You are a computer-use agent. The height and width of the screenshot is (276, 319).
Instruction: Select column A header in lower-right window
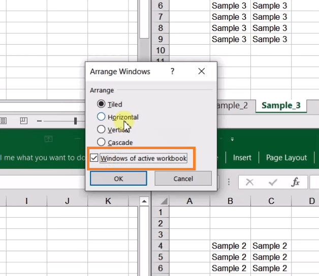point(189,201)
